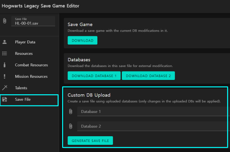
Task: Open the Talents section
Action: (x=29, y=88)
